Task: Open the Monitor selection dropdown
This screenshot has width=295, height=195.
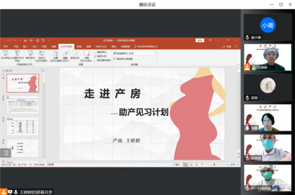Action: (x=142, y=53)
